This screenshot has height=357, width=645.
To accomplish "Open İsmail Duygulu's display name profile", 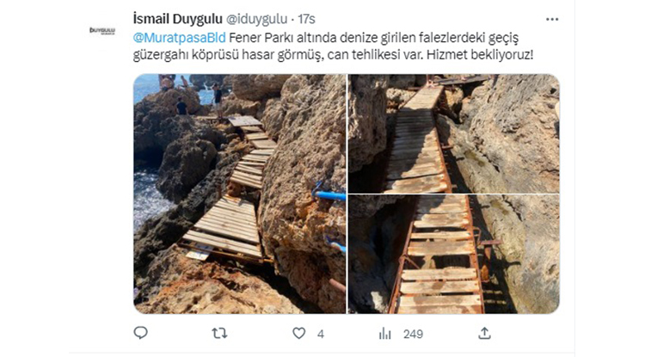I will point(178,19).
